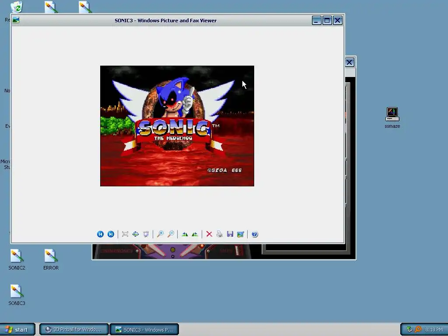
Task: Zoom out of the picture
Action: (171, 234)
